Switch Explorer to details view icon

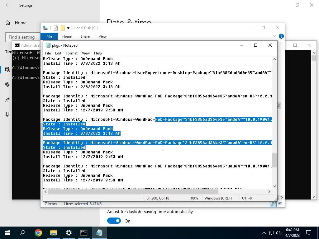click(273, 204)
